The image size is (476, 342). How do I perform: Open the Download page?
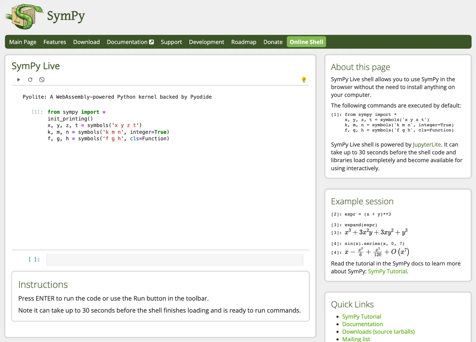87,42
